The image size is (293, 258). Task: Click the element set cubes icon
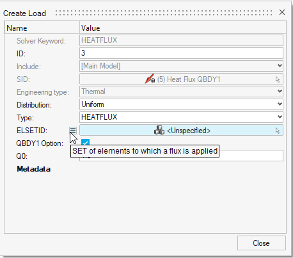[159, 130]
